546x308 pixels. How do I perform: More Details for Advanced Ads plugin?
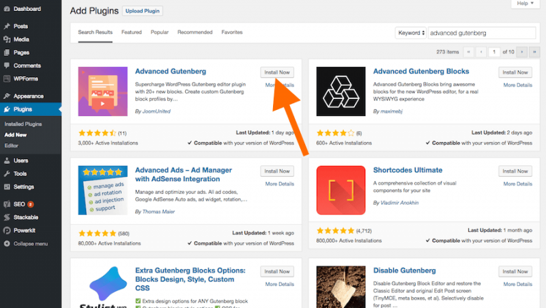[280, 184]
